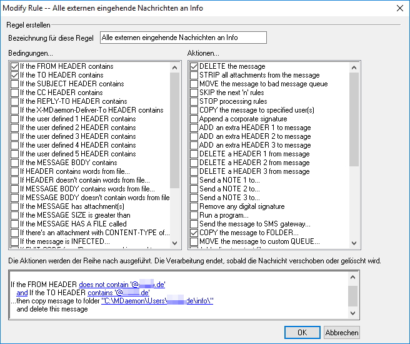Click the 'contains' link for TO HEADER
410x344 pixels.
pos(101,293)
